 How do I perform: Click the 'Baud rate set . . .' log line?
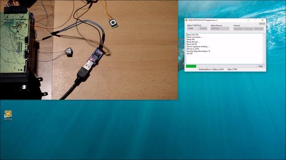[x=193, y=42]
